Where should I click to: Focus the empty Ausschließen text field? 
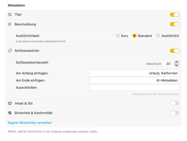click(x=134, y=87)
